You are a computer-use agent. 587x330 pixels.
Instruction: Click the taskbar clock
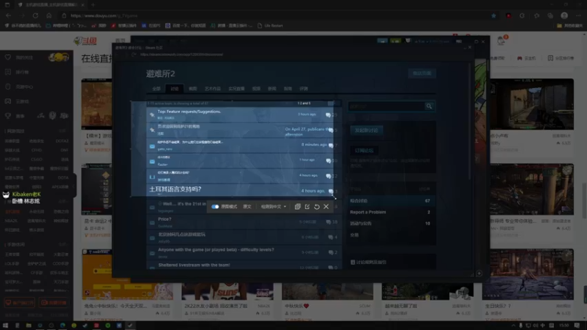[x=564, y=326]
